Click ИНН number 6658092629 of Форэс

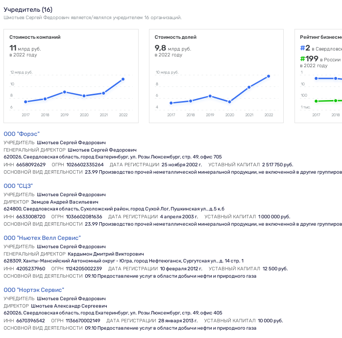pyautogui.click(x=31, y=165)
